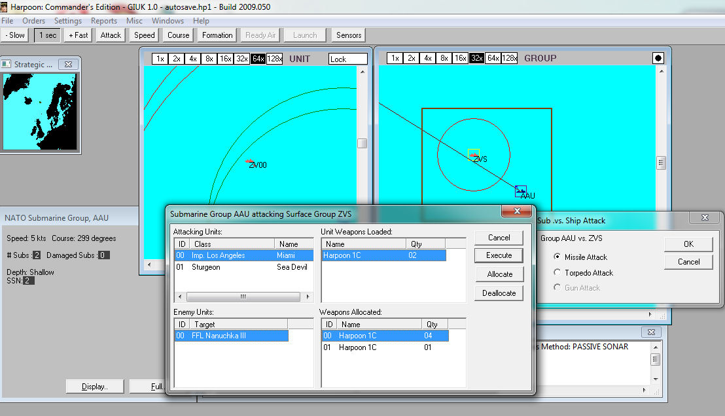Viewport: 725px width, 416px height.
Task: Click the Target column header in Enemy Units
Action: coord(238,324)
